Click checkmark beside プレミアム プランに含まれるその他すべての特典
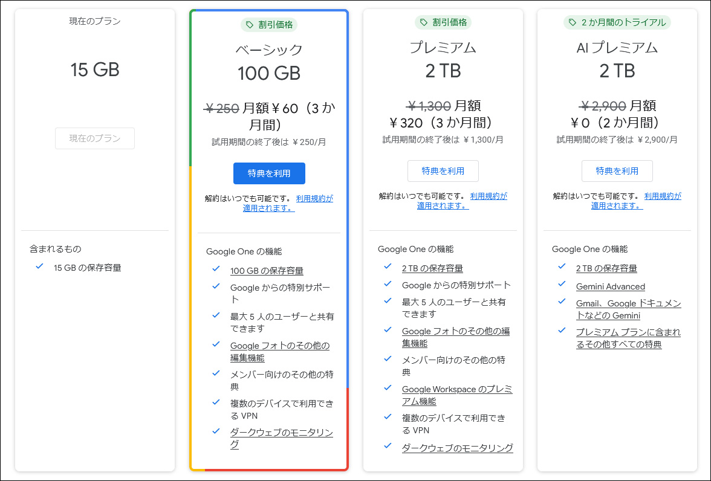This screenshot has height=481, width=711. 562,331
